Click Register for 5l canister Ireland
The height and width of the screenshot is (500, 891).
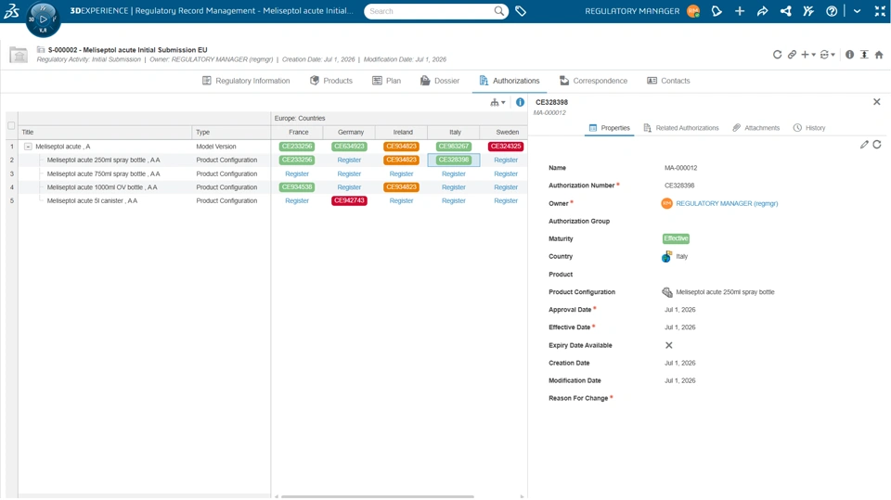pos(401,200)
